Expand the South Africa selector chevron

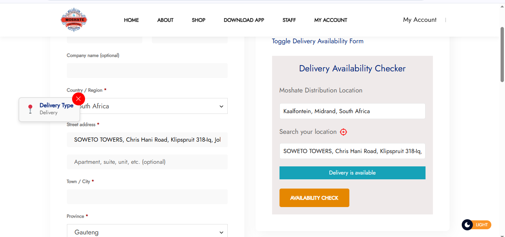point(221,106)
